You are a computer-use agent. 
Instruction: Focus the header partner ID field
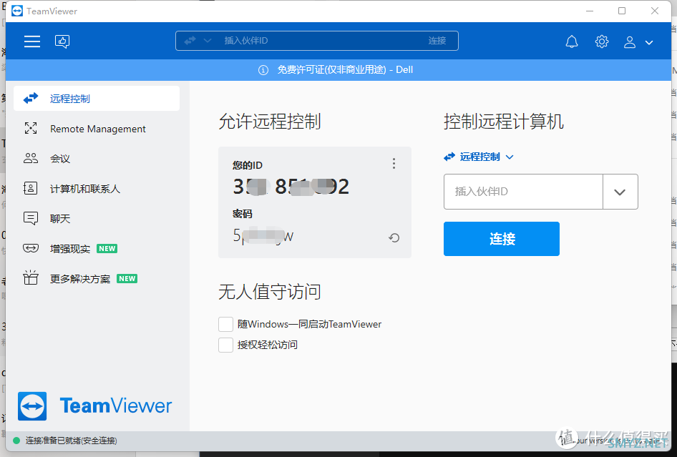point(317,41)
